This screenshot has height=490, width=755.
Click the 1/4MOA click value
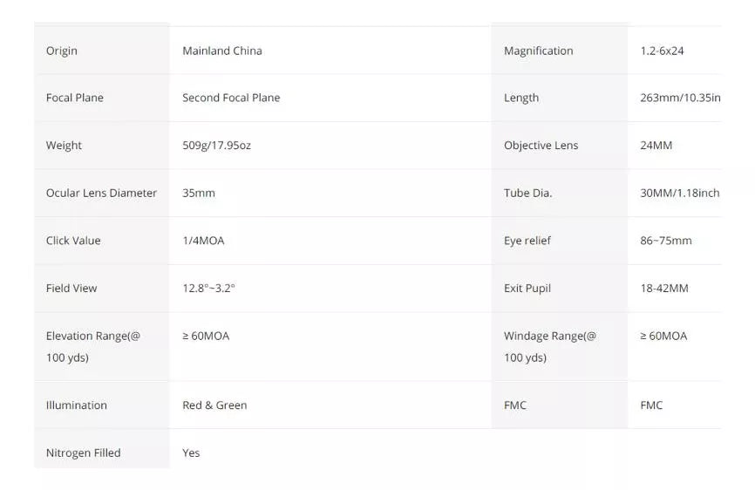(x=203, y=241)
